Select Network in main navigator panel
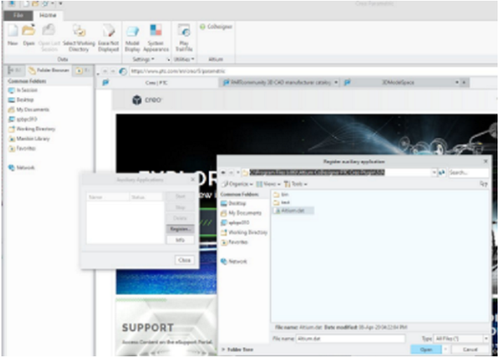Viewport: 499px width, 357px height. [21, 168]
